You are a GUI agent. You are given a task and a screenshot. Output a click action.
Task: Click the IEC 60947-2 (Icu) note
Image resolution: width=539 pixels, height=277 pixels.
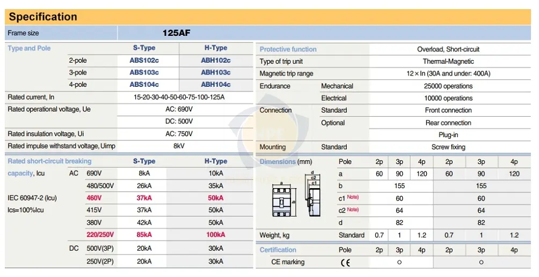pyautogui.click(x=32, y=198)
